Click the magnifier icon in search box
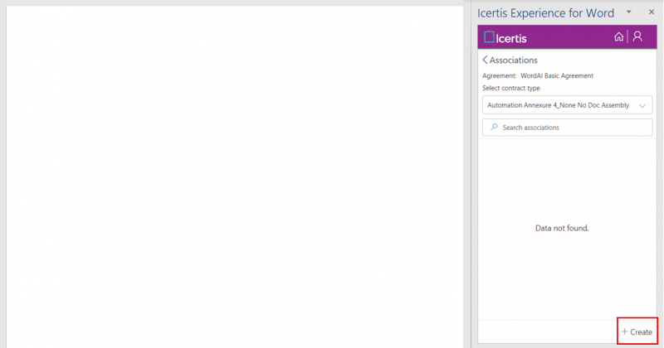664x348 pixels. [494, 127]
